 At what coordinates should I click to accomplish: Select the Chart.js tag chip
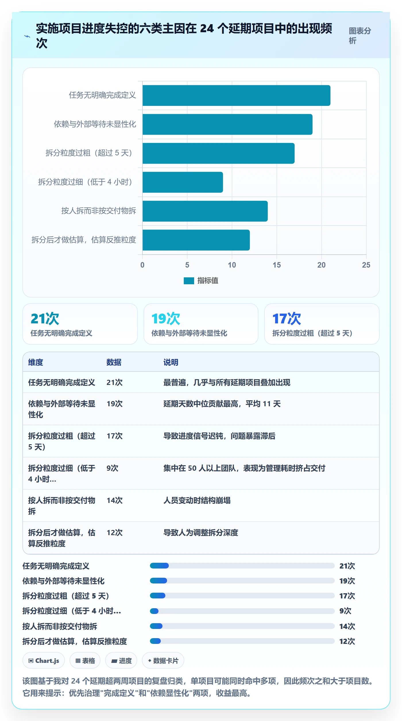[x=44, y=661]
